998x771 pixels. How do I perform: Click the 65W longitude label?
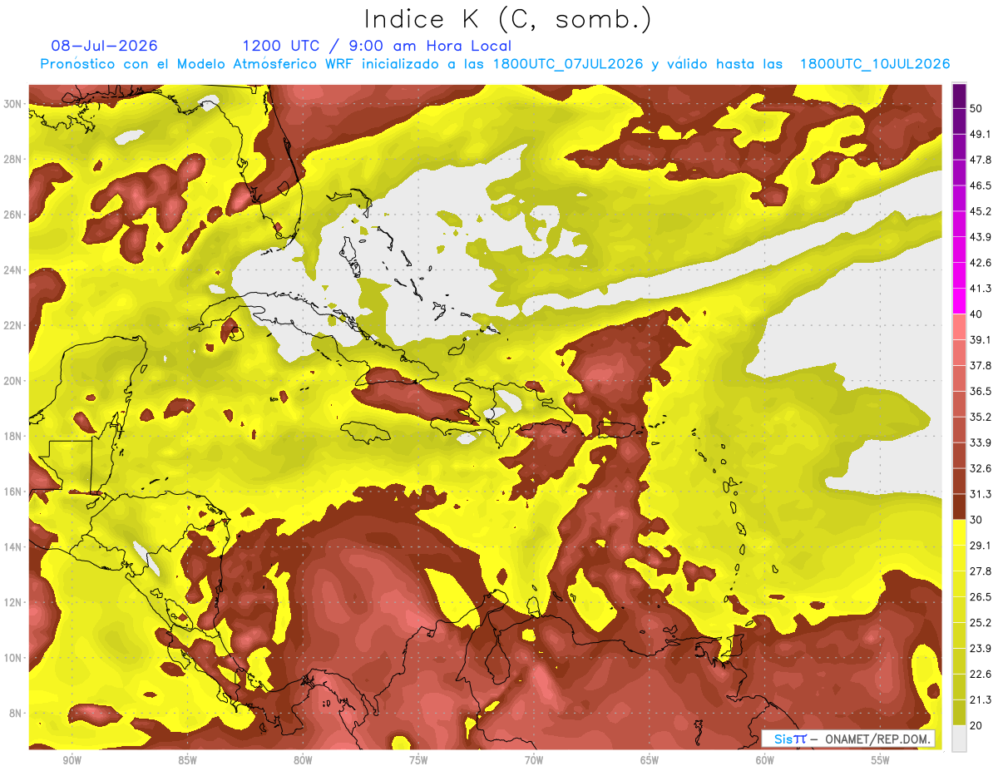650,761
